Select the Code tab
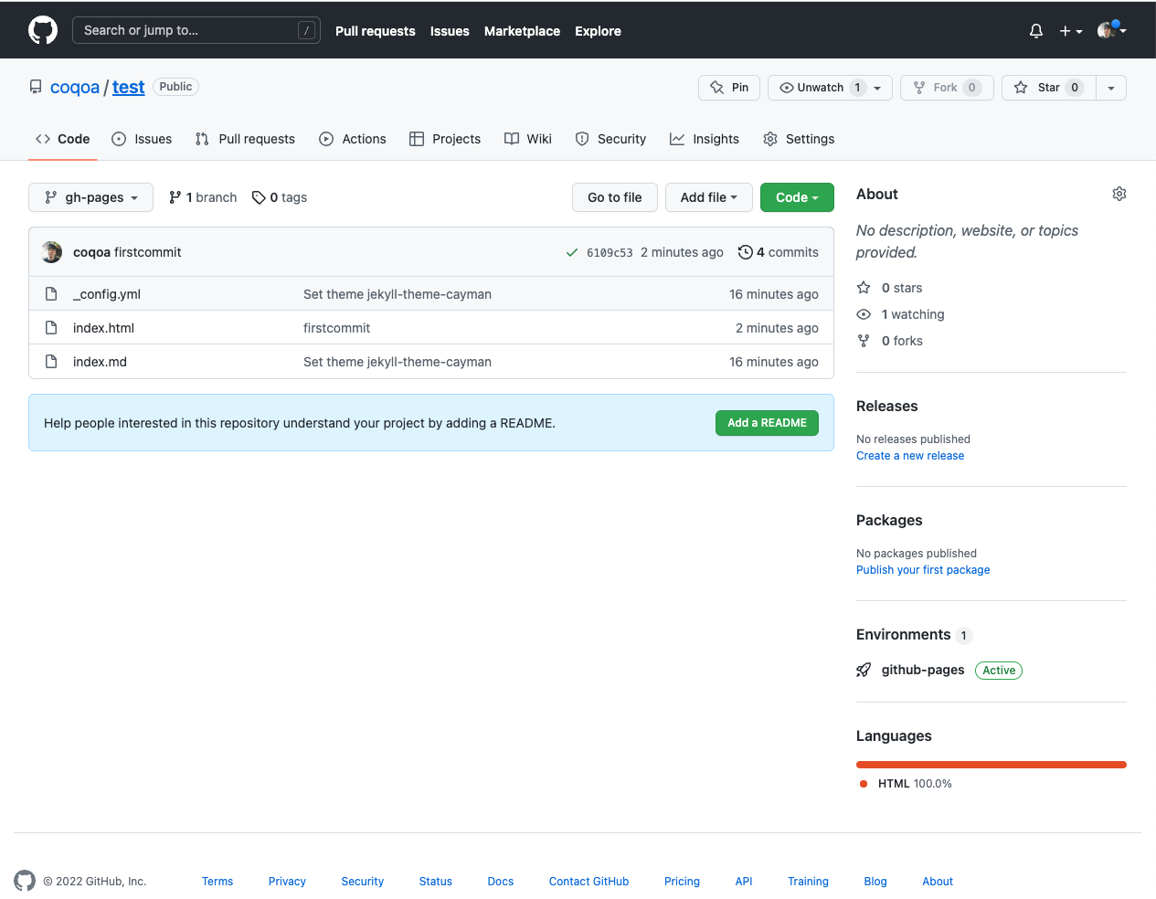Image resolution: width=1156 pixels, height=899 pixels. click(x=63, y=139)
